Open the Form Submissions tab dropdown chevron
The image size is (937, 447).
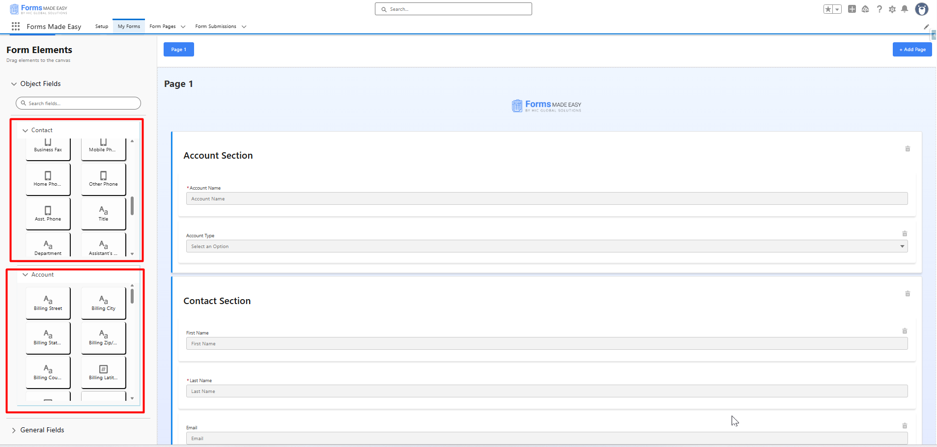pos(244,27)
